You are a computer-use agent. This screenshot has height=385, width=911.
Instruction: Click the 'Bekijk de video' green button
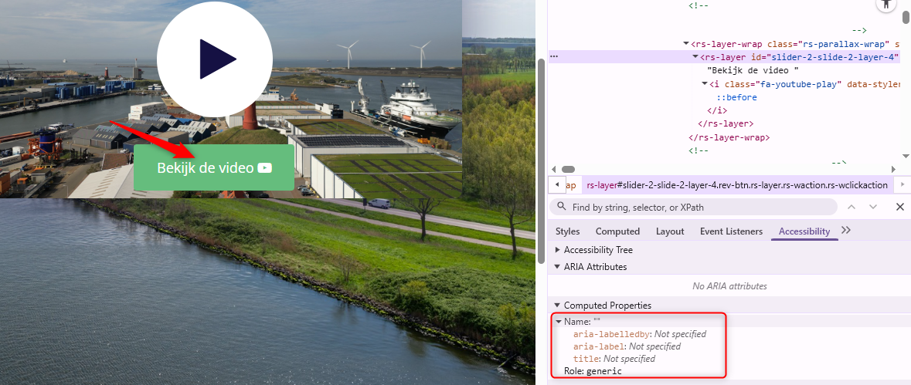point(214,167)
